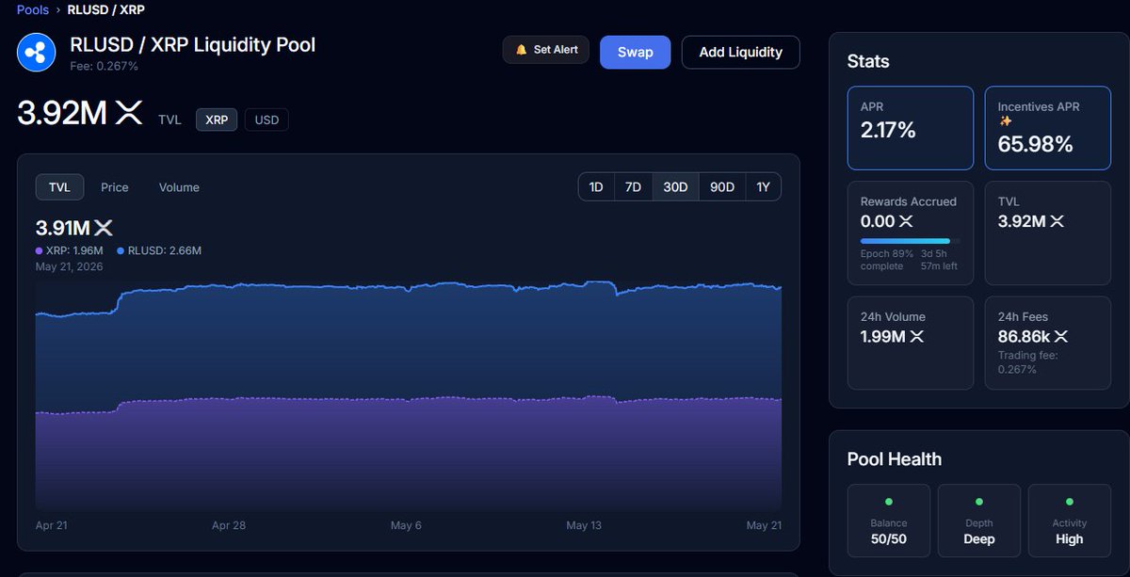Click the RLUSD / XRP breadcrumb text

point(105,10)
